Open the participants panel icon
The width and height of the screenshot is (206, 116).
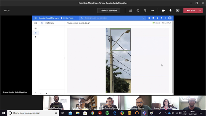[130, 11]
